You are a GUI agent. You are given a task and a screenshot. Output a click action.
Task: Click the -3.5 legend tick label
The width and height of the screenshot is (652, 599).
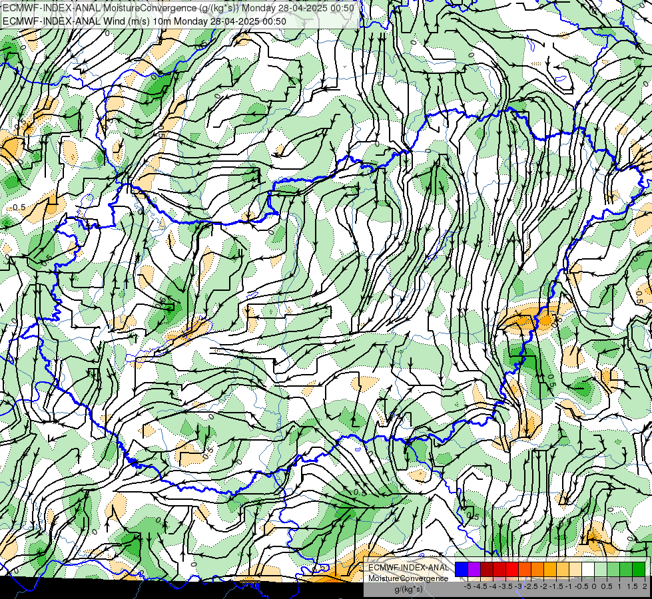[x=506, y=586]
